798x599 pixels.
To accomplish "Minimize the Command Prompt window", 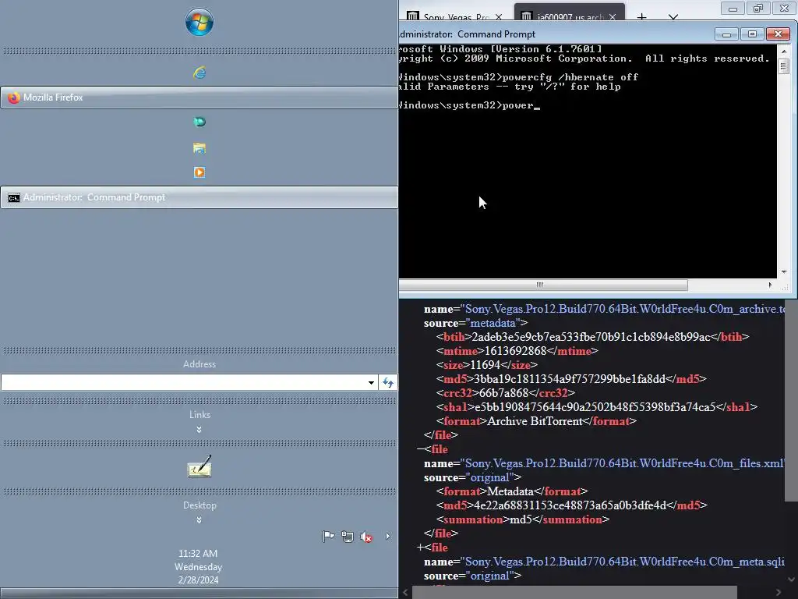I will click(x=727, y=34).
